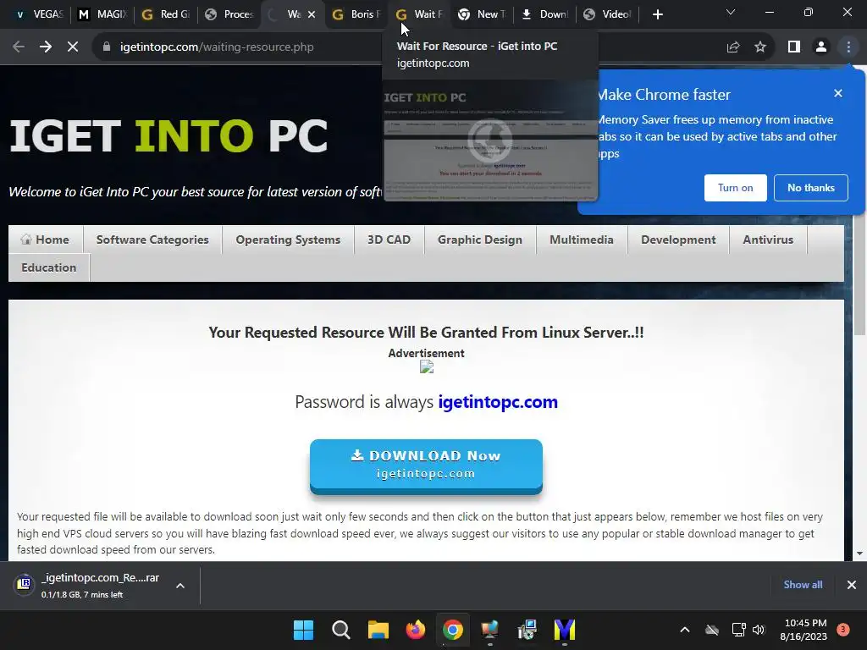Open the clock showing 10:45 PM

pyautogui.click(x=803, y=630)
